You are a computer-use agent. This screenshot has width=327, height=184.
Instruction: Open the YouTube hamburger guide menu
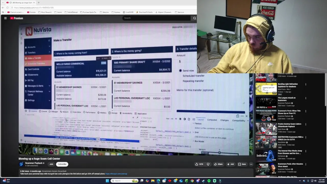tap(5, 18)
